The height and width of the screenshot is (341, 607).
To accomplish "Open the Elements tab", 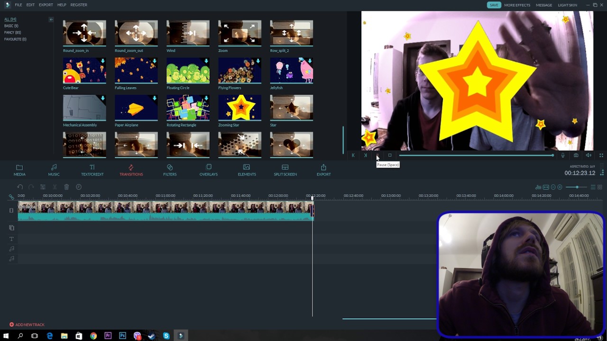I will [x=247, y=170].
